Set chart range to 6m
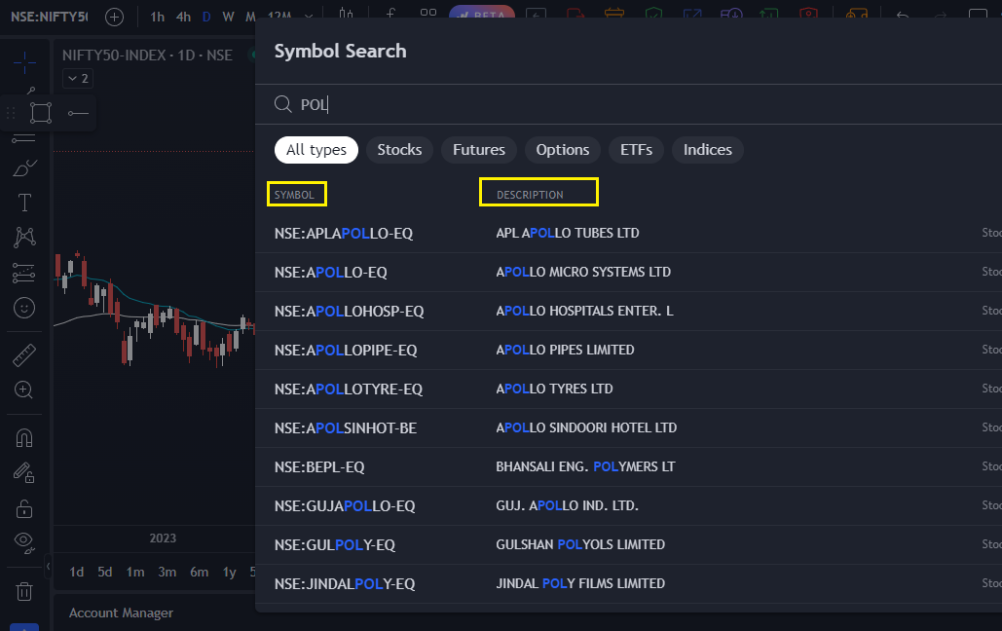The image size is (1002, 631). click(x=199, y=572)
